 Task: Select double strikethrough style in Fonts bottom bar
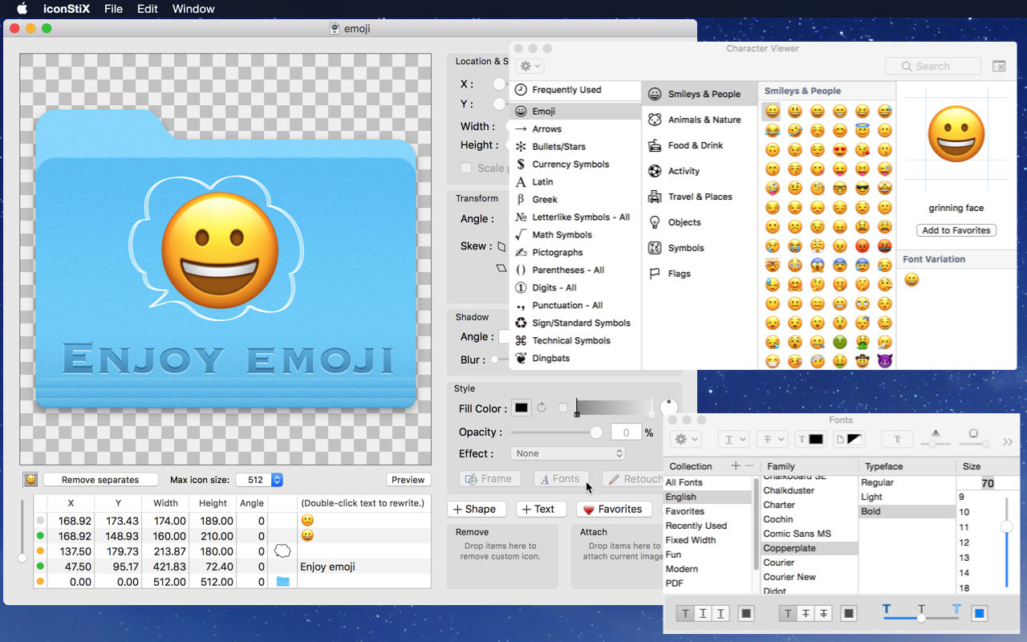point(823,613)
